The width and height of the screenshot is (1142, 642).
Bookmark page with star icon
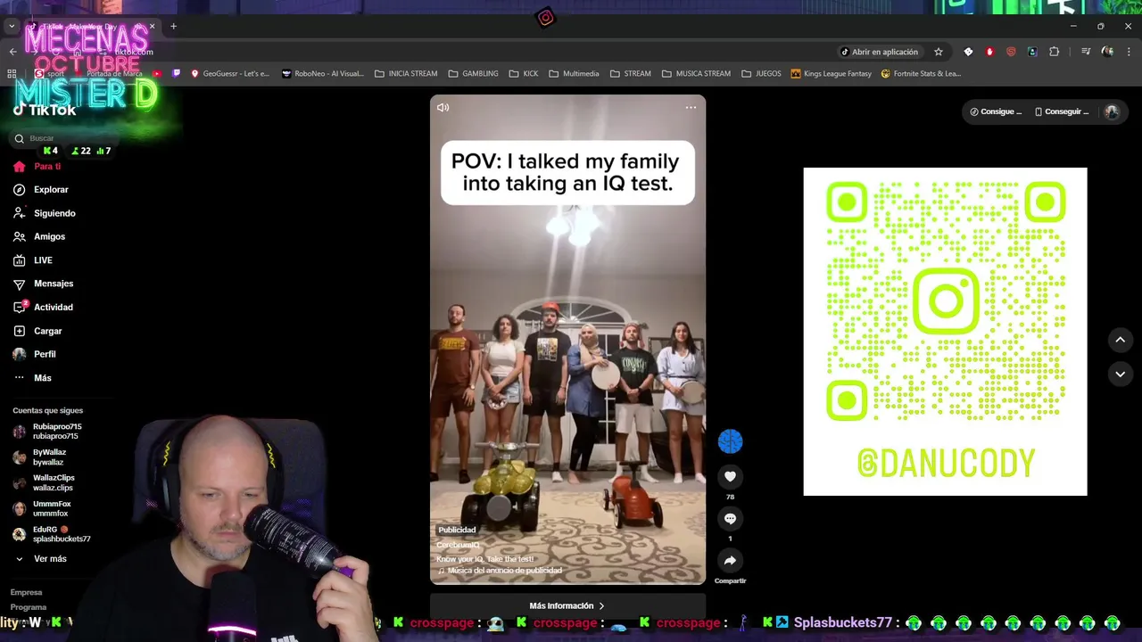[939, 52]
